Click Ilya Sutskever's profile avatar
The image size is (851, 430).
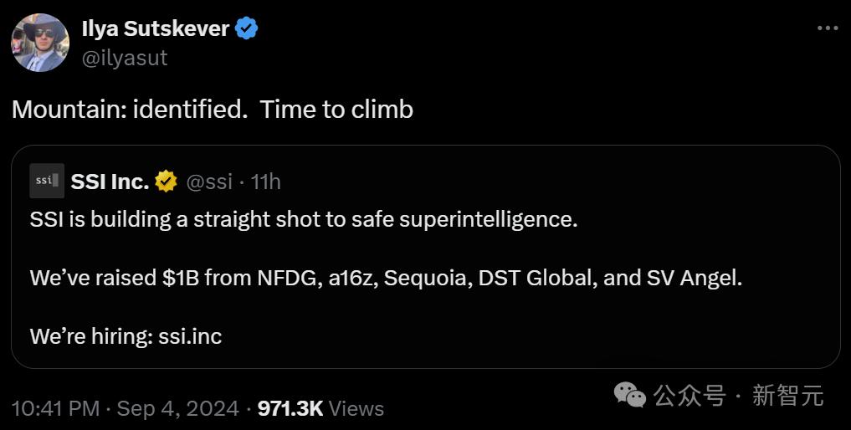[x=40, y=43]
